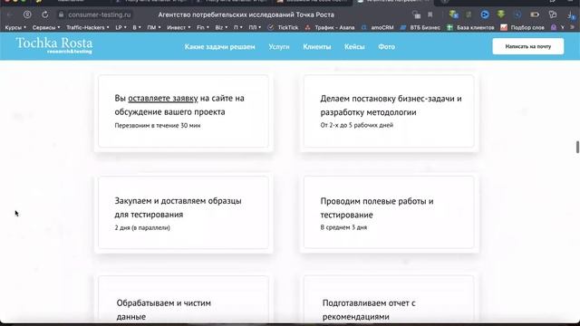Click the Проводим полевые работы card

click(389, 213)
